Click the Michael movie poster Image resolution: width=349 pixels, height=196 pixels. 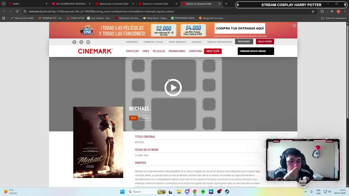click(x=98, y=142)
